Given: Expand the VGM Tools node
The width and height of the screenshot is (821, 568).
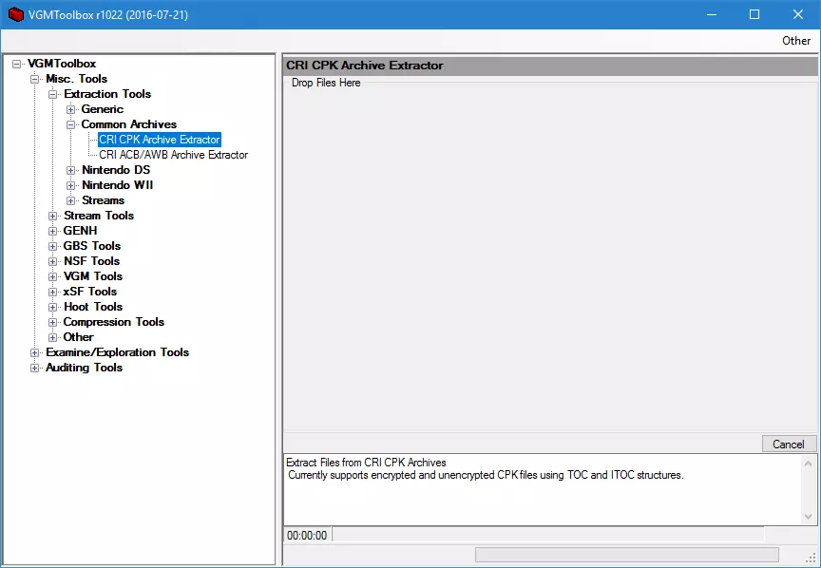Looking at the screenshot, I should click(x=53, y=276).
